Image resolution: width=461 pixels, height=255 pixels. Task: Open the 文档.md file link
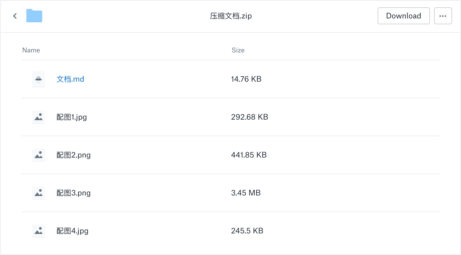(x=70, y=79)
